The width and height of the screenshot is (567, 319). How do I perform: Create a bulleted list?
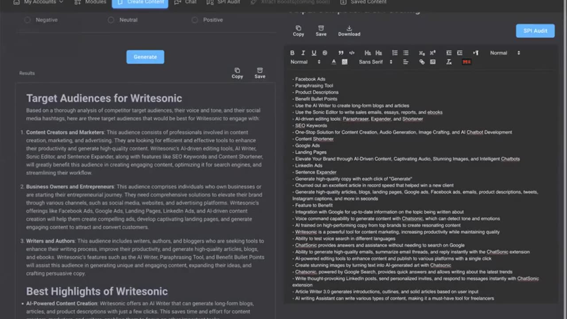click(406, 53)
